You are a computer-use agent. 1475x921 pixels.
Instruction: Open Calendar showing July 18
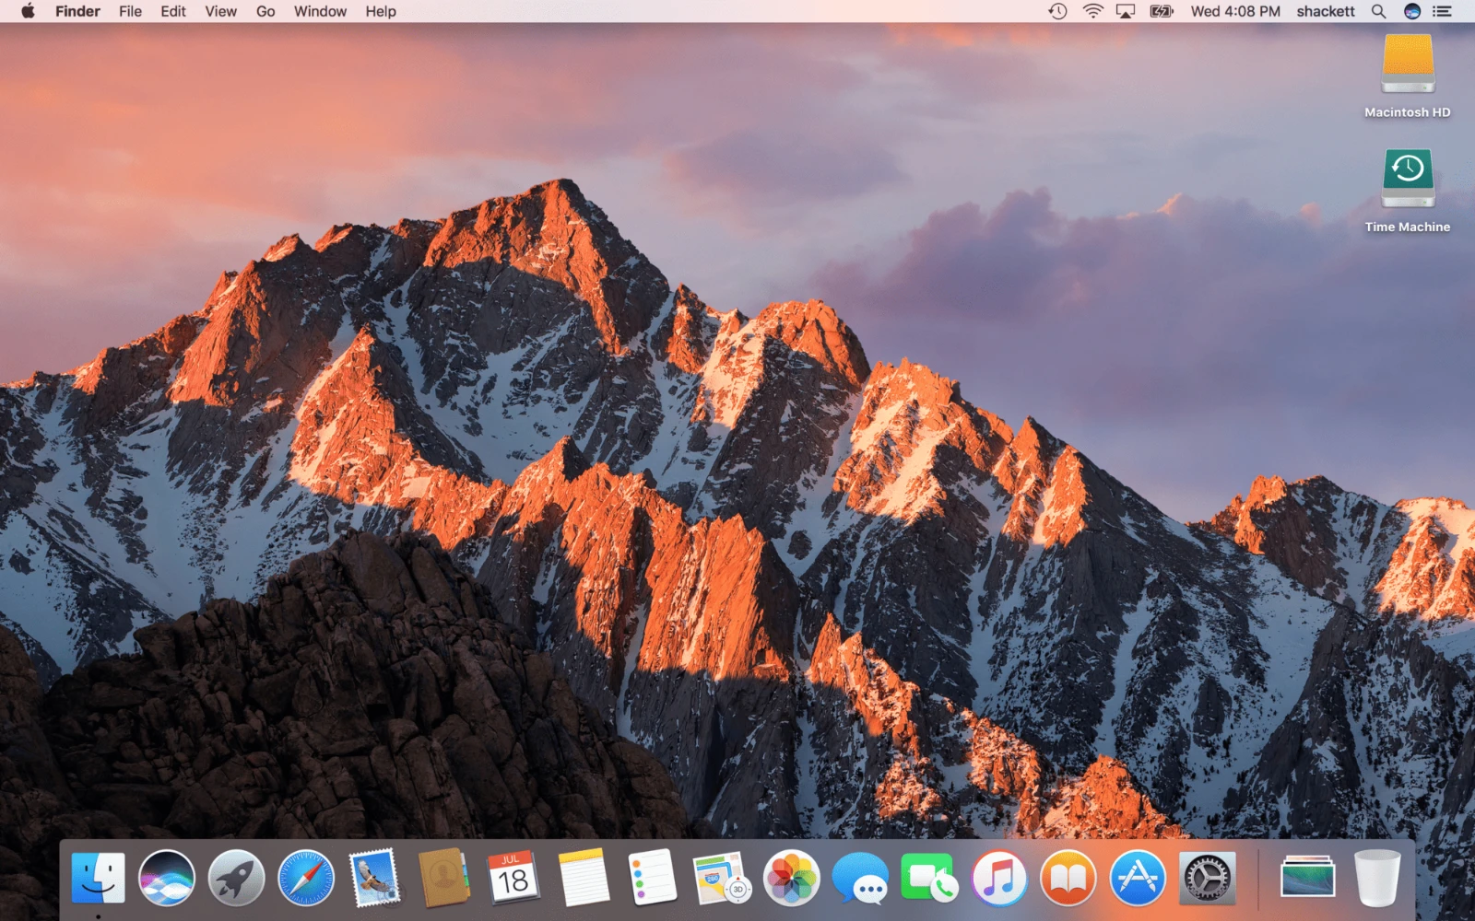[513, 878]
